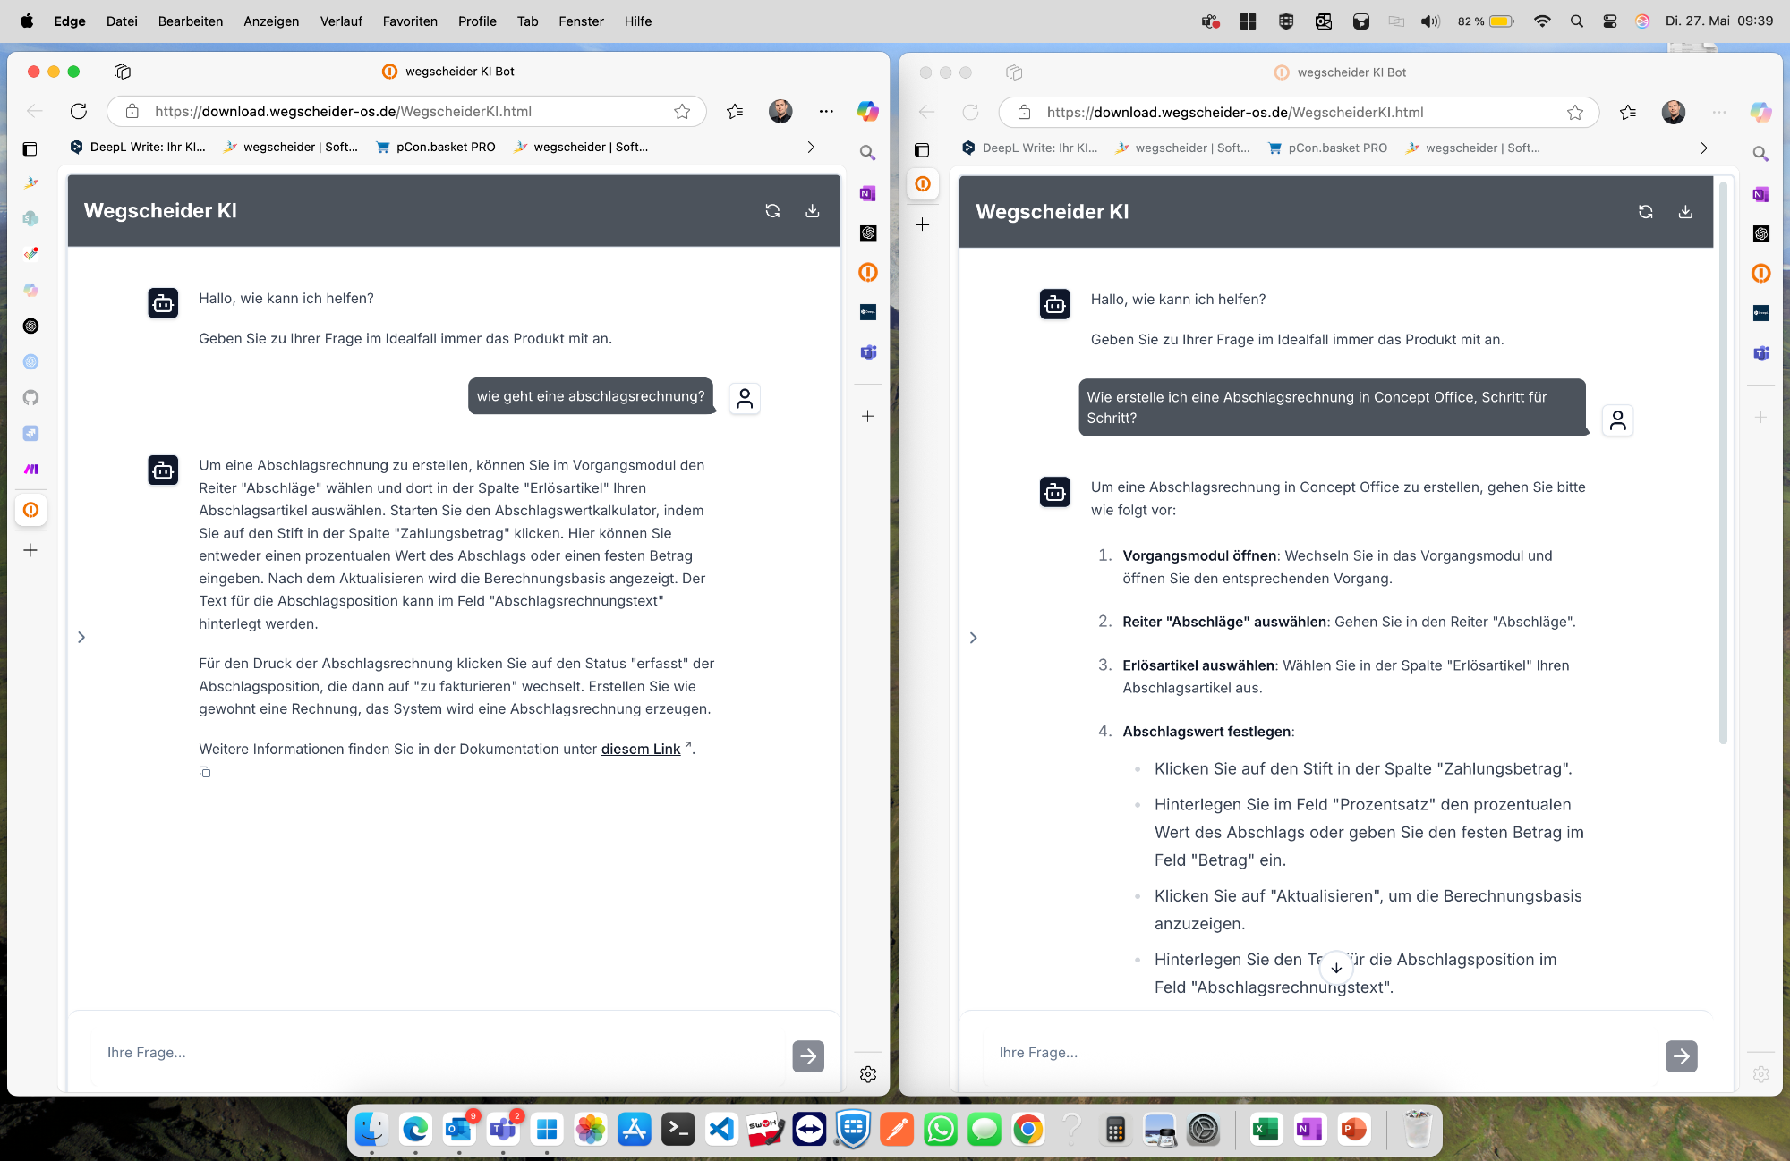1790x1161 pixels.
Task: Click download icon in left Wegscheider KI header
Action: coord(812,211)
